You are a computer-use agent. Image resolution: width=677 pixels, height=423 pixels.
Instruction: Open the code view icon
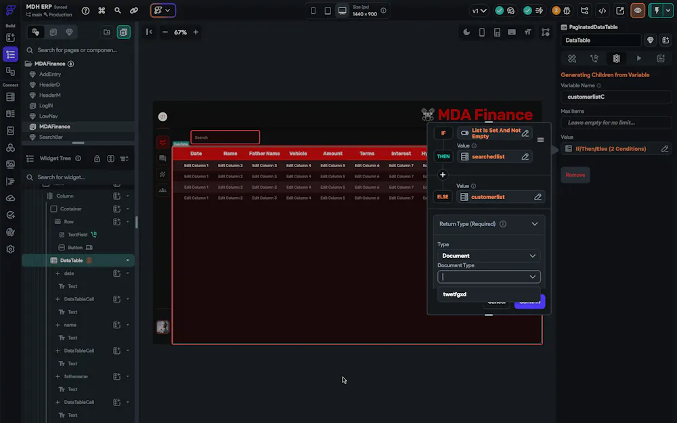pyautogui.click(x=603, y=11)
